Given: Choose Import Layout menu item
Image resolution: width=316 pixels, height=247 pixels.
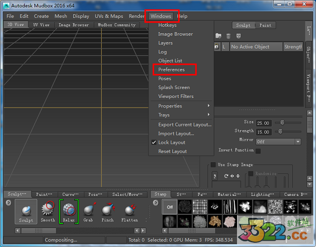Looking at the screenshot, I should tap(176, 134).
